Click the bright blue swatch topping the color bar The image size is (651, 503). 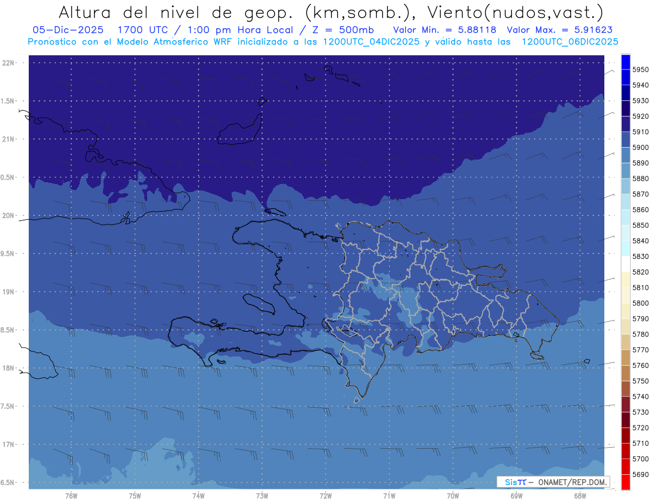(x=626, y=62)
